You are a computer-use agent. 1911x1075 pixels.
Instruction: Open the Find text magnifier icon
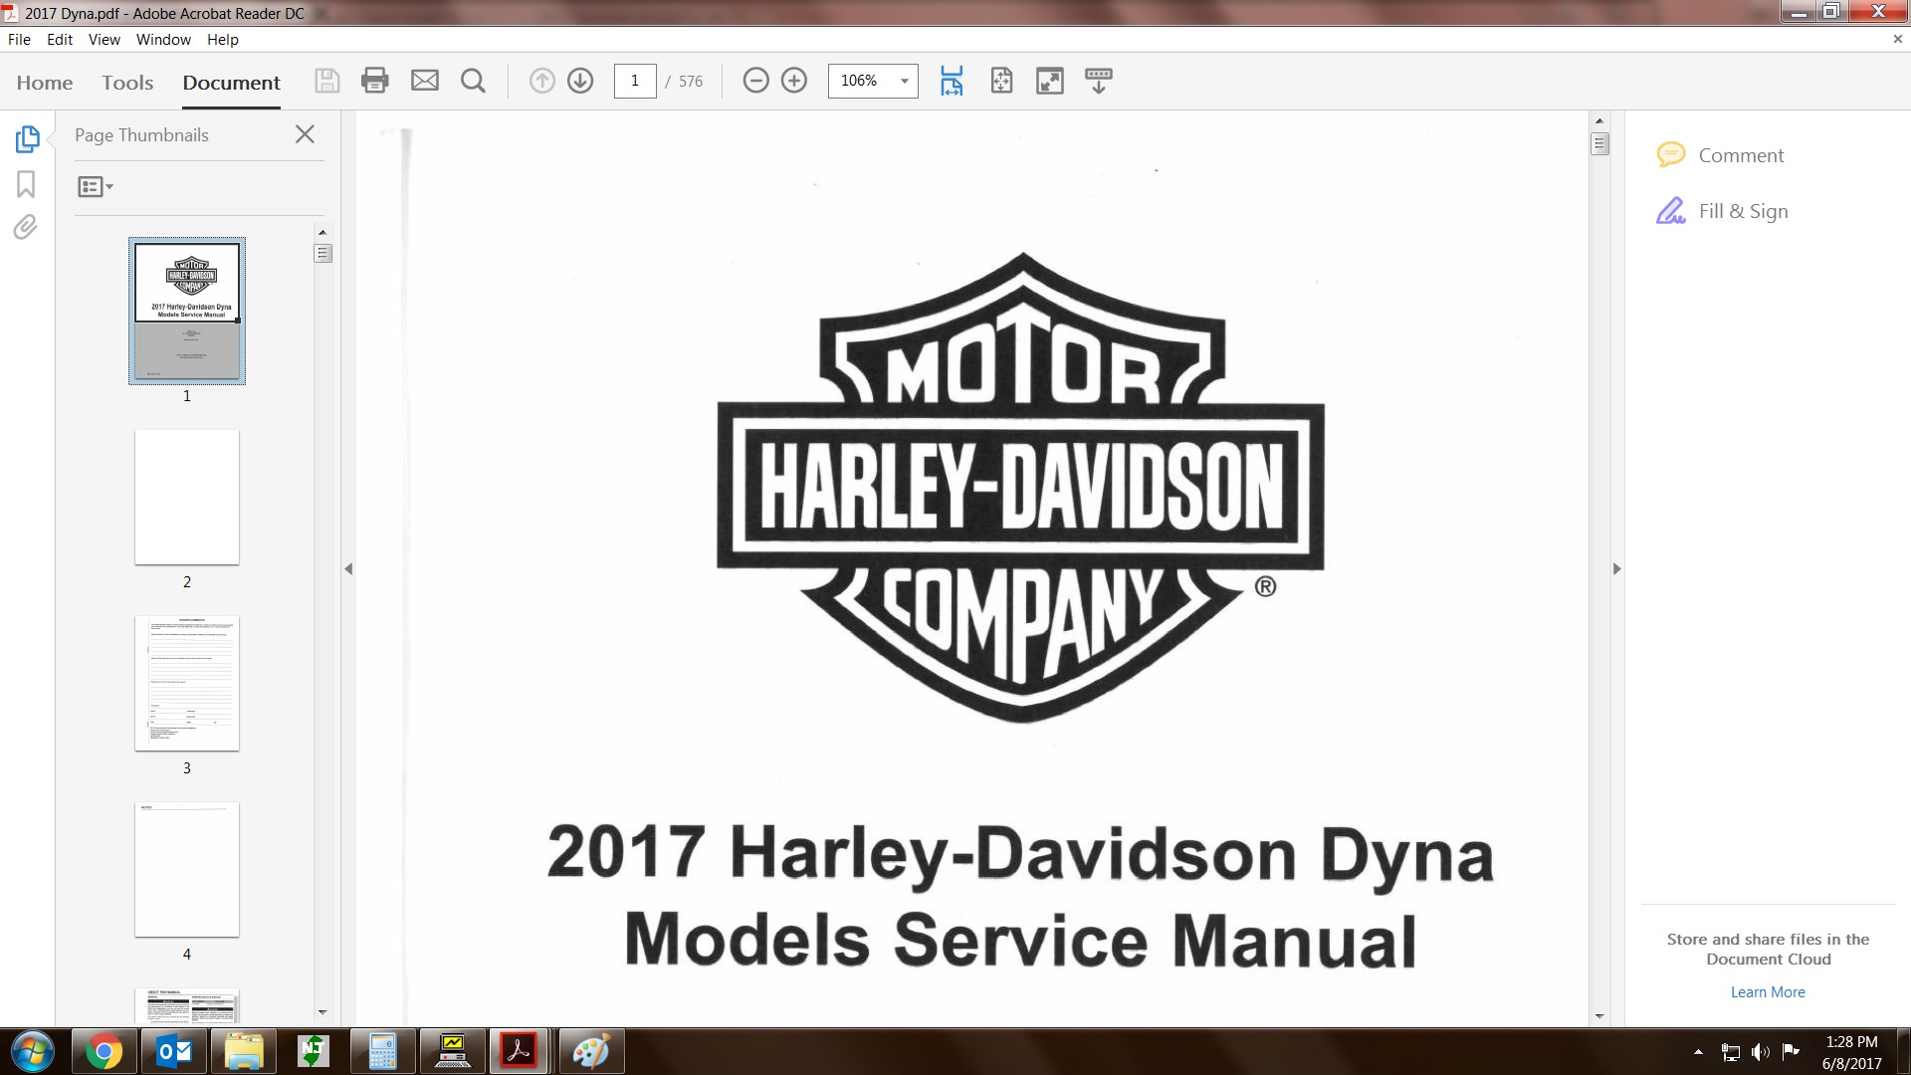(x=474, y=81)
